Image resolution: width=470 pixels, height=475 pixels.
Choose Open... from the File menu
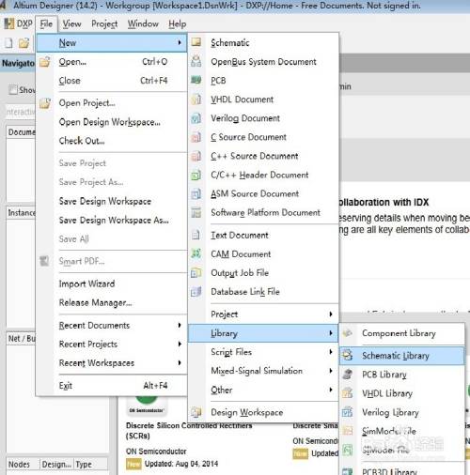pyautogui.click(x=112, y=62)
